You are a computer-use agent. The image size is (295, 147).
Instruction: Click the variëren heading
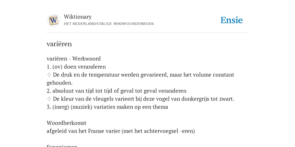pyautogui.click(x=59, y=44)
